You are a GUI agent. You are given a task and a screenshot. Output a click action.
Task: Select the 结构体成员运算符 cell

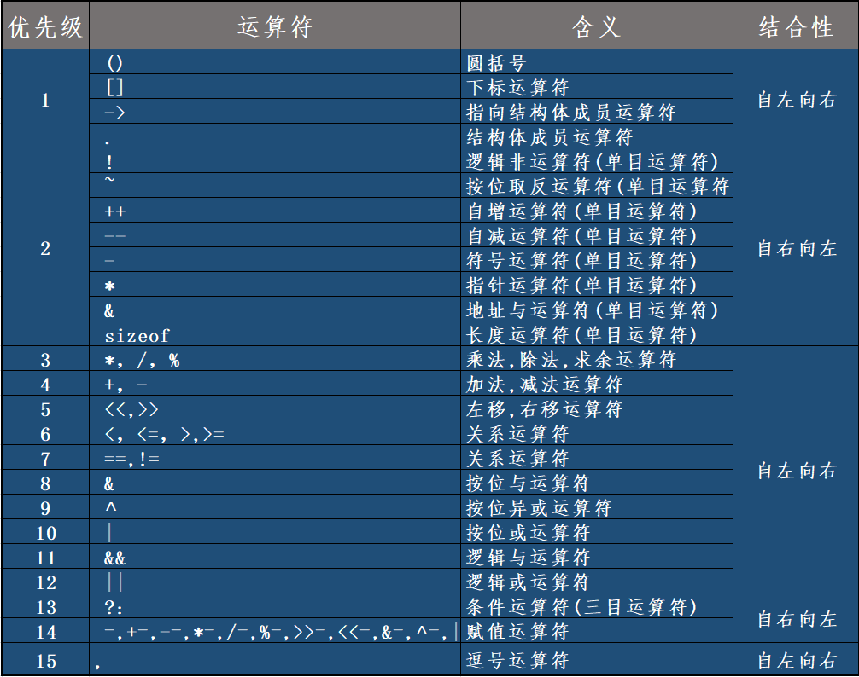pos(597,136)
